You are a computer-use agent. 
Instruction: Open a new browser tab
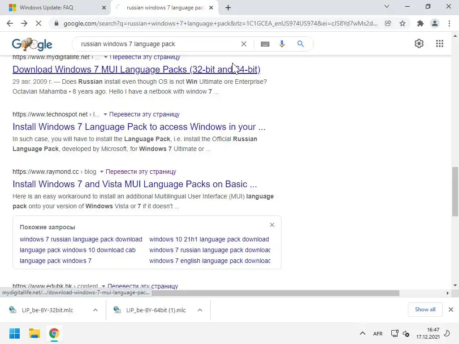(228, 8)
